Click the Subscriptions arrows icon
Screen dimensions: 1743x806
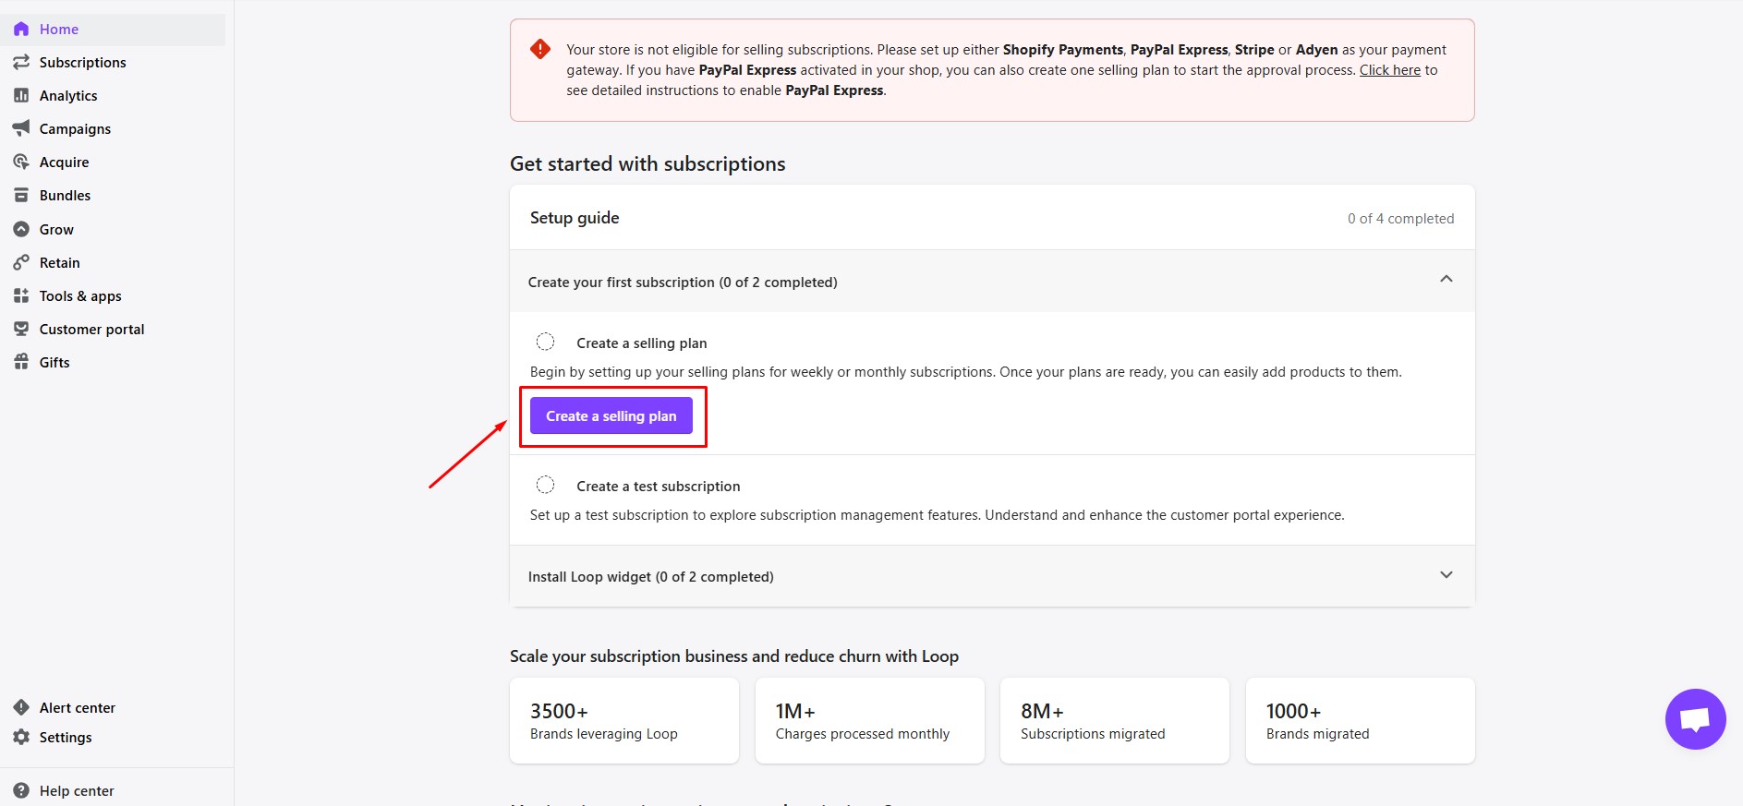point(21,62)
